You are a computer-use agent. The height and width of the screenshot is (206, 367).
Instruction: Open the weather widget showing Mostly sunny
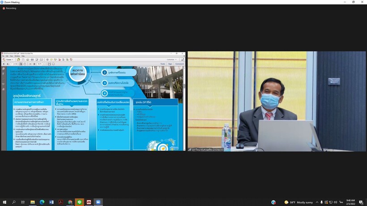coord(299,202)
